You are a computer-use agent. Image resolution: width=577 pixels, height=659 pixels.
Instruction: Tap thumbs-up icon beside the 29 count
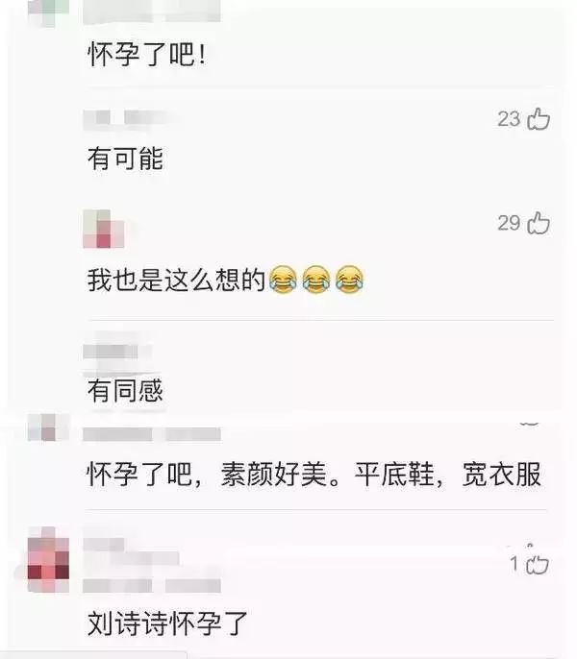point(539,223)
